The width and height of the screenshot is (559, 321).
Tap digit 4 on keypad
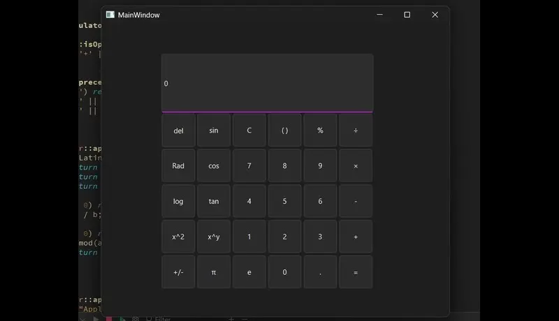[249, 201]
